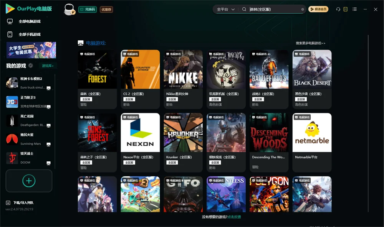The width and height of the screenshot is (384, 227).
Task: Click the 射击 genre label under 战地3
Action: click(255, 105)
